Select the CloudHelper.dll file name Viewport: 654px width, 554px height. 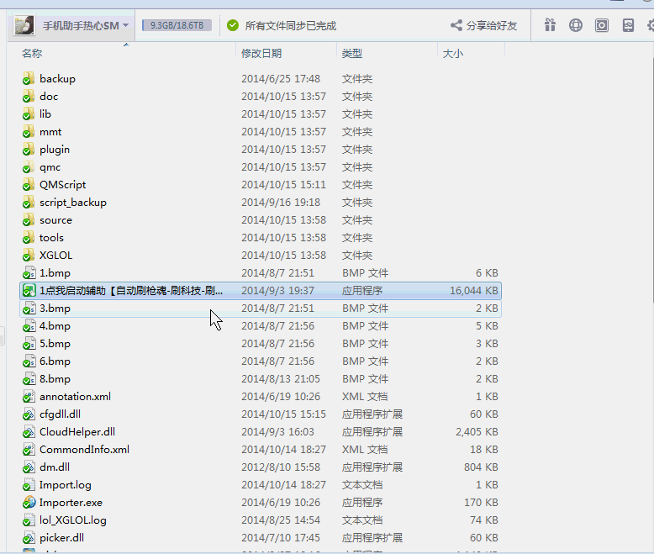click(x=77, y=432)
